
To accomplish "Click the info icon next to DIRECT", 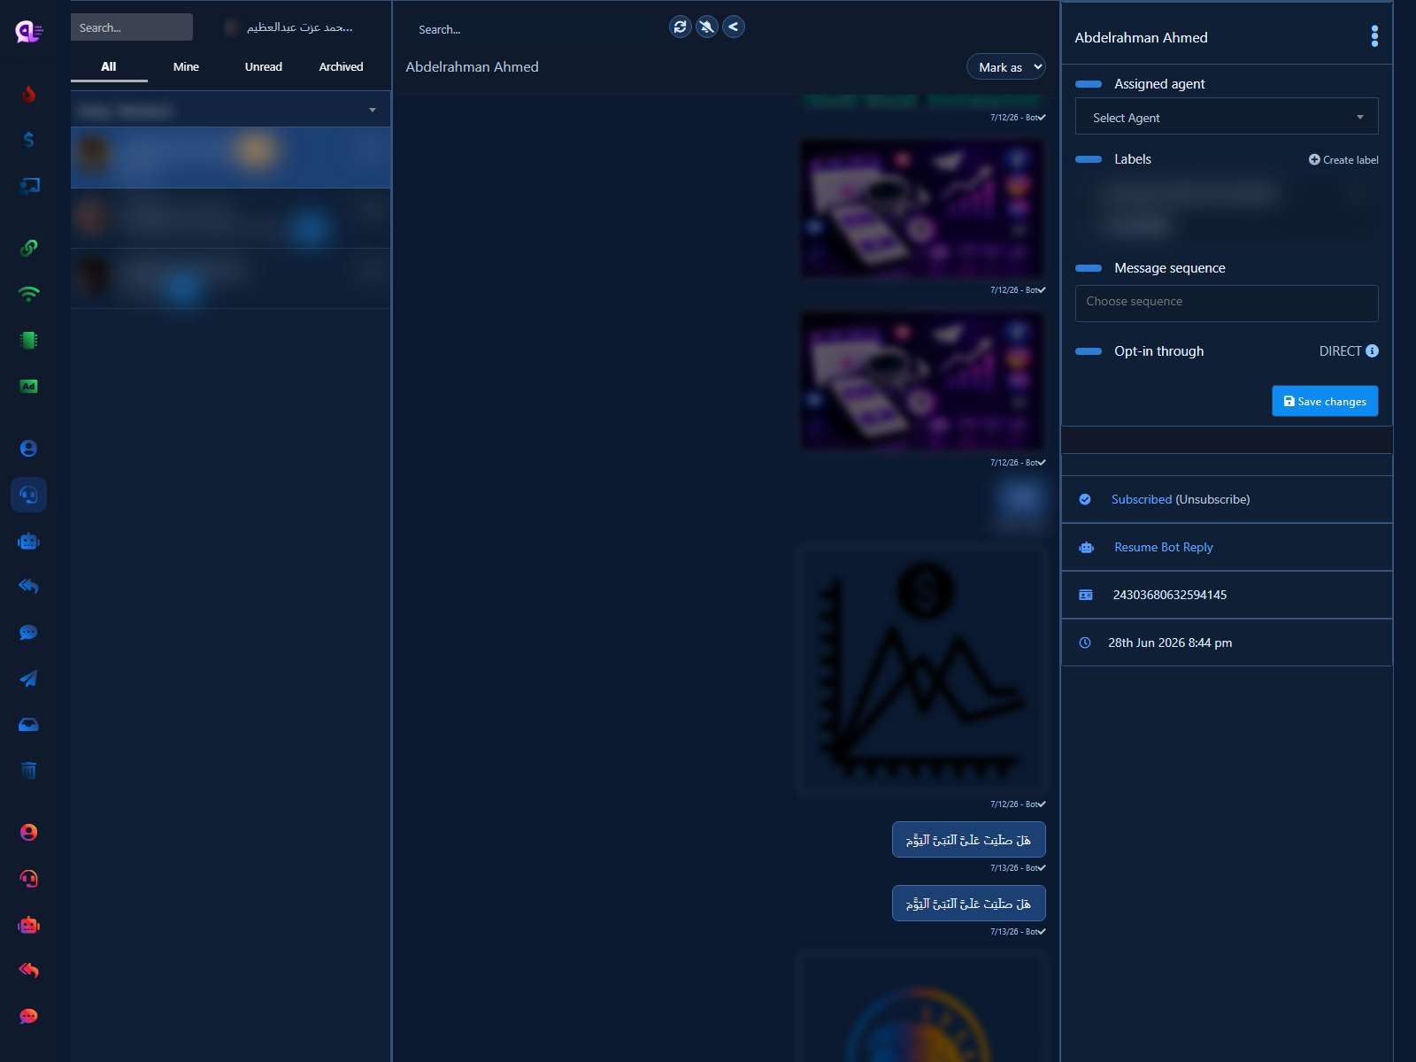I will click(1372, 350).
